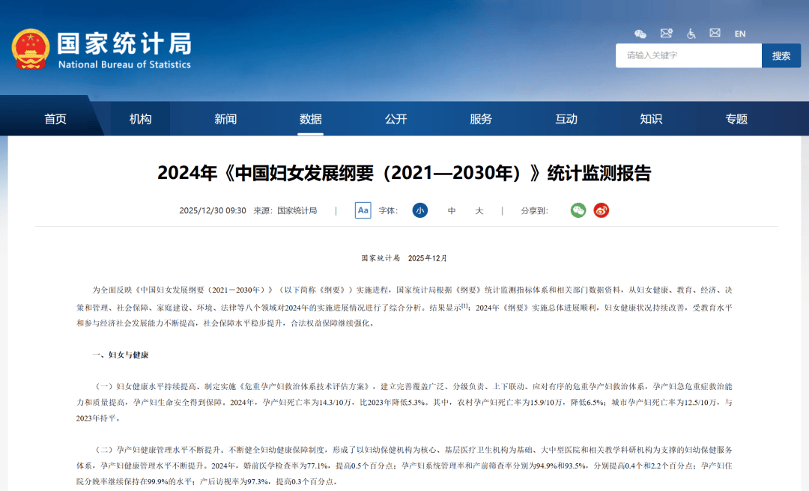The height and width of the screenshot is (491, 809).
Task: Select 中 medium font size
Action: pyautogui.click(x=450, y=210)
